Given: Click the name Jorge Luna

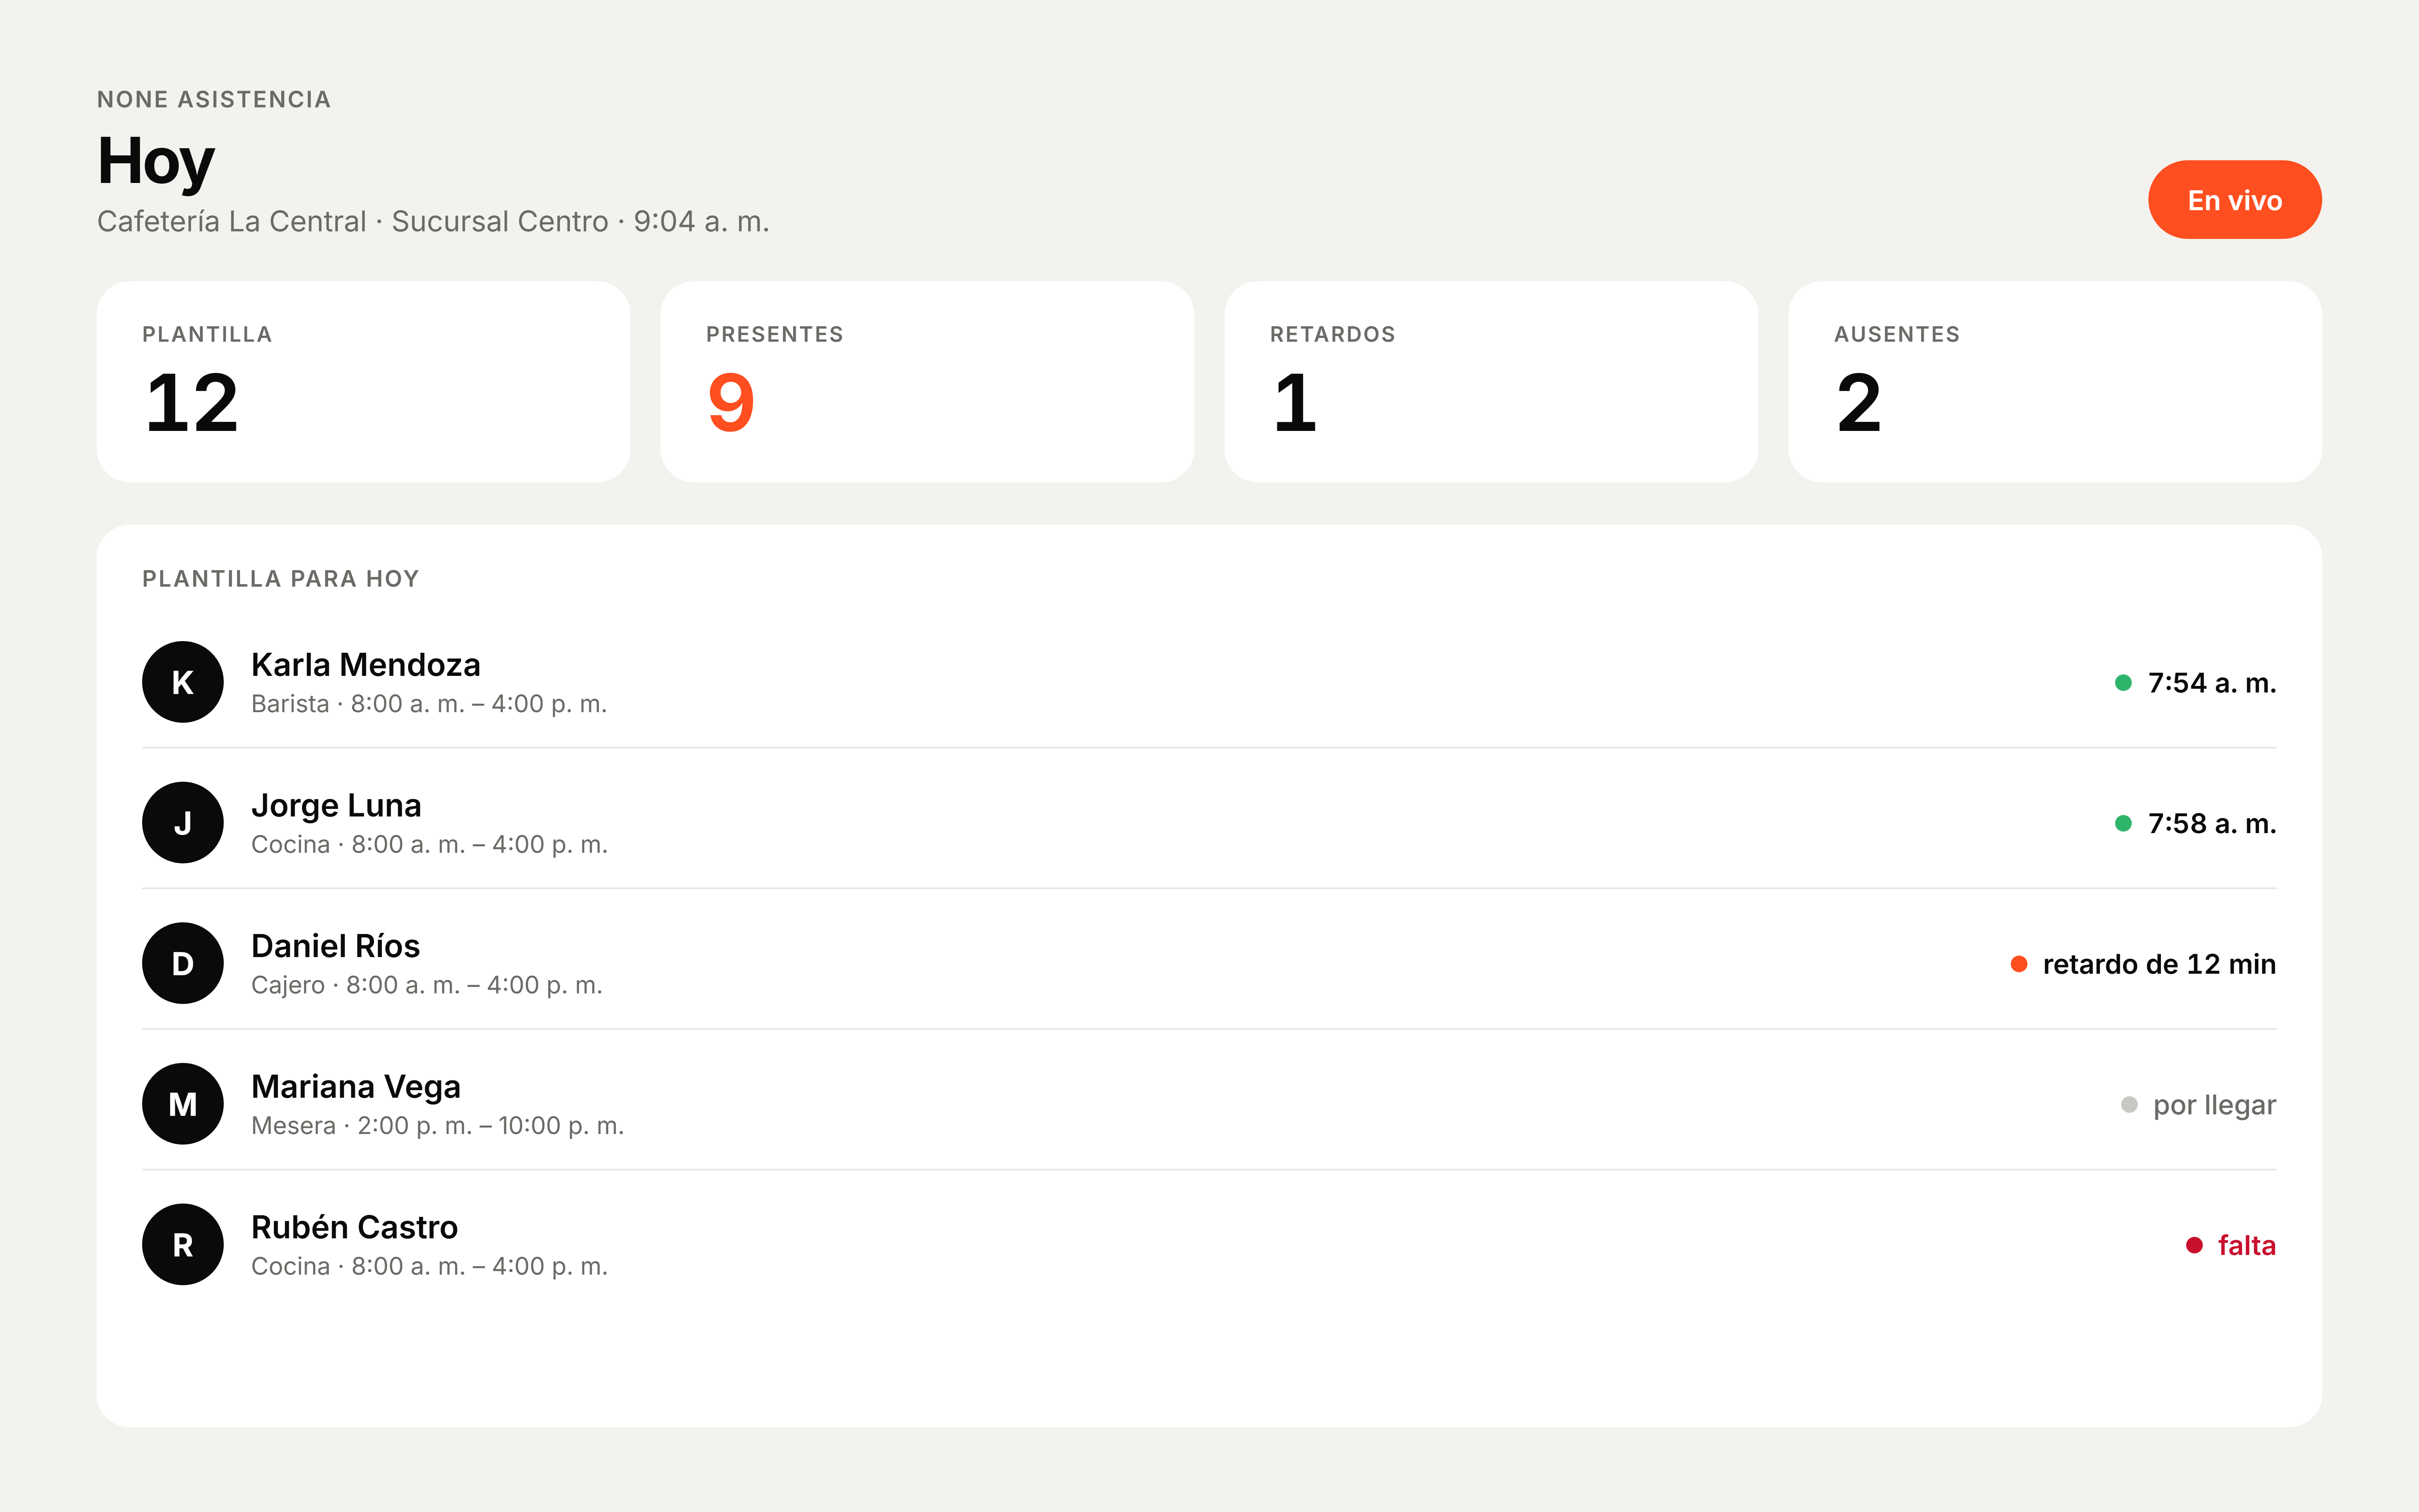Looking at the screenshot, I should (336, 806).
